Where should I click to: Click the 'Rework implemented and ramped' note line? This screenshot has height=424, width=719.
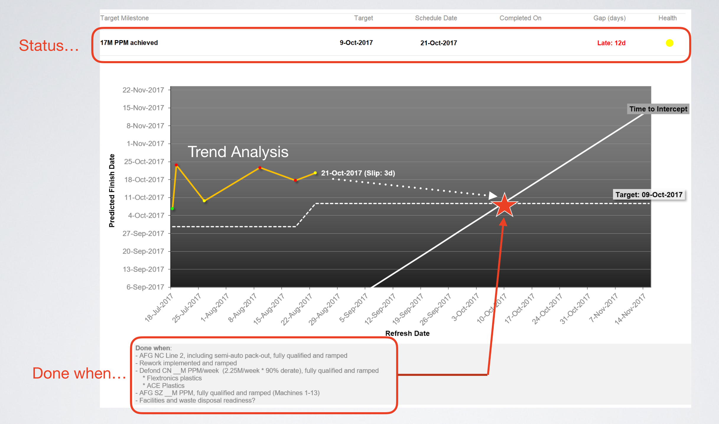[x=186, y=363]
